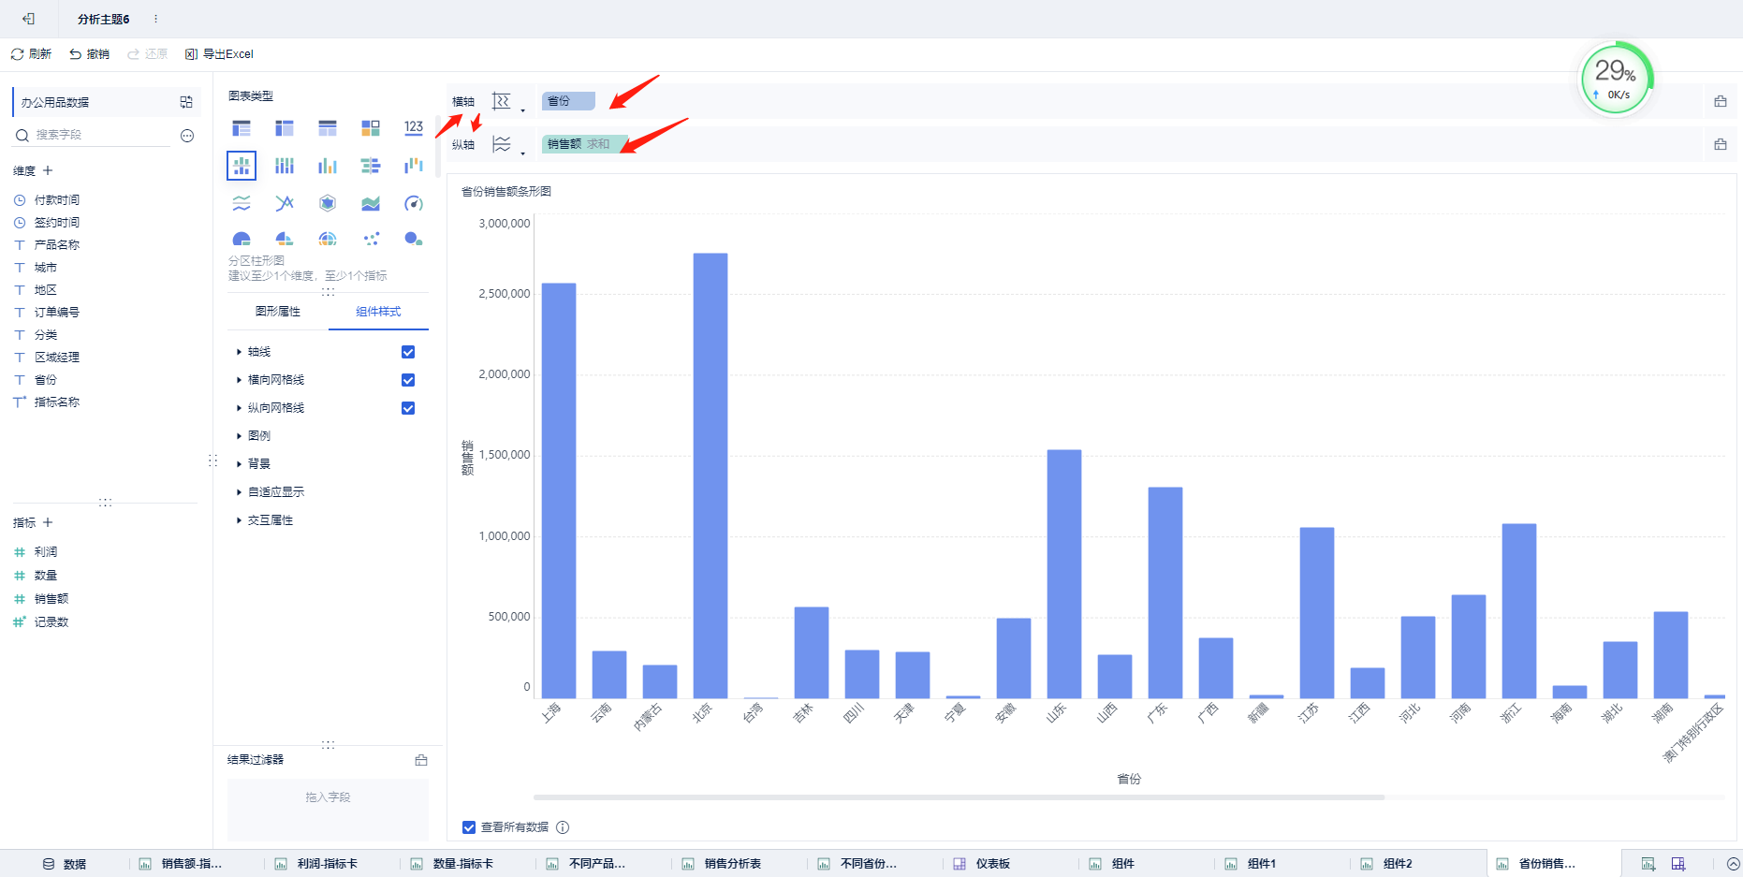Select the 产品名称 dimension field
This screenshot has height=877, width=1743.
[x=57, y=245]
